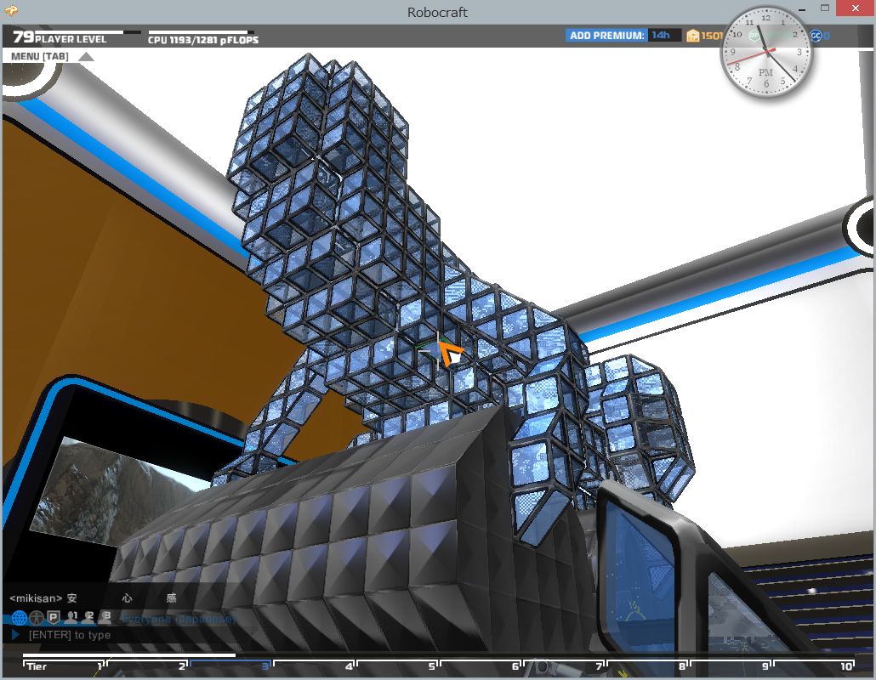
Task: Click the Everyone (Japanese) channel label
Action: tap(179, 619)
